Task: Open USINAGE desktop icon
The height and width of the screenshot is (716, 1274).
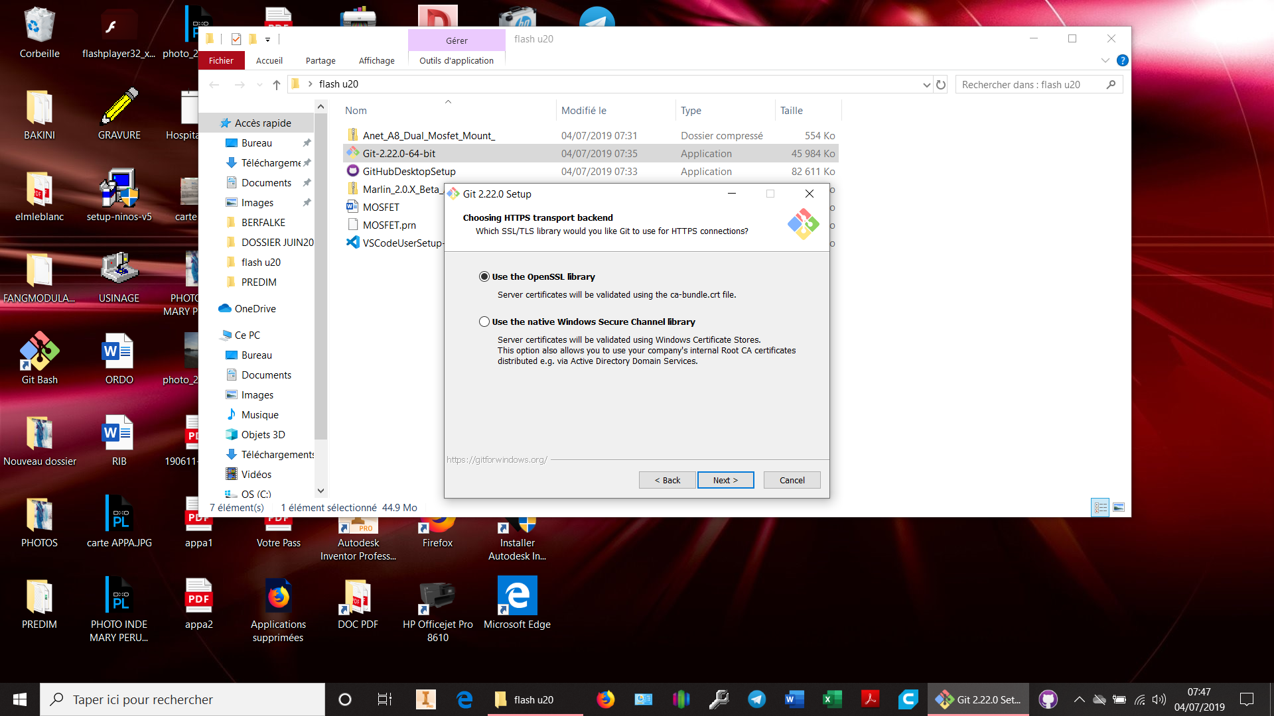Action: pyautogui.click(x=119, y=277)
